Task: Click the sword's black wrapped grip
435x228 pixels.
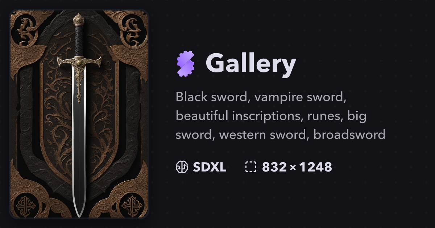Action: click(79, 41)
